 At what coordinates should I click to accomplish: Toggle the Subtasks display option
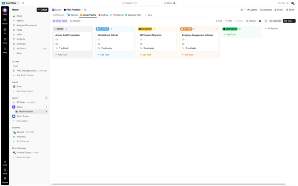75,21
